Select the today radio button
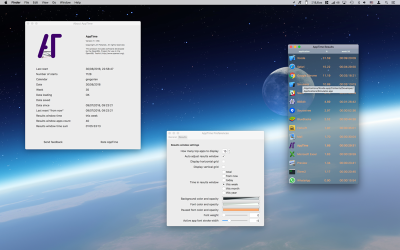Viewport: 400px width, 250px height. pos(223,180)
